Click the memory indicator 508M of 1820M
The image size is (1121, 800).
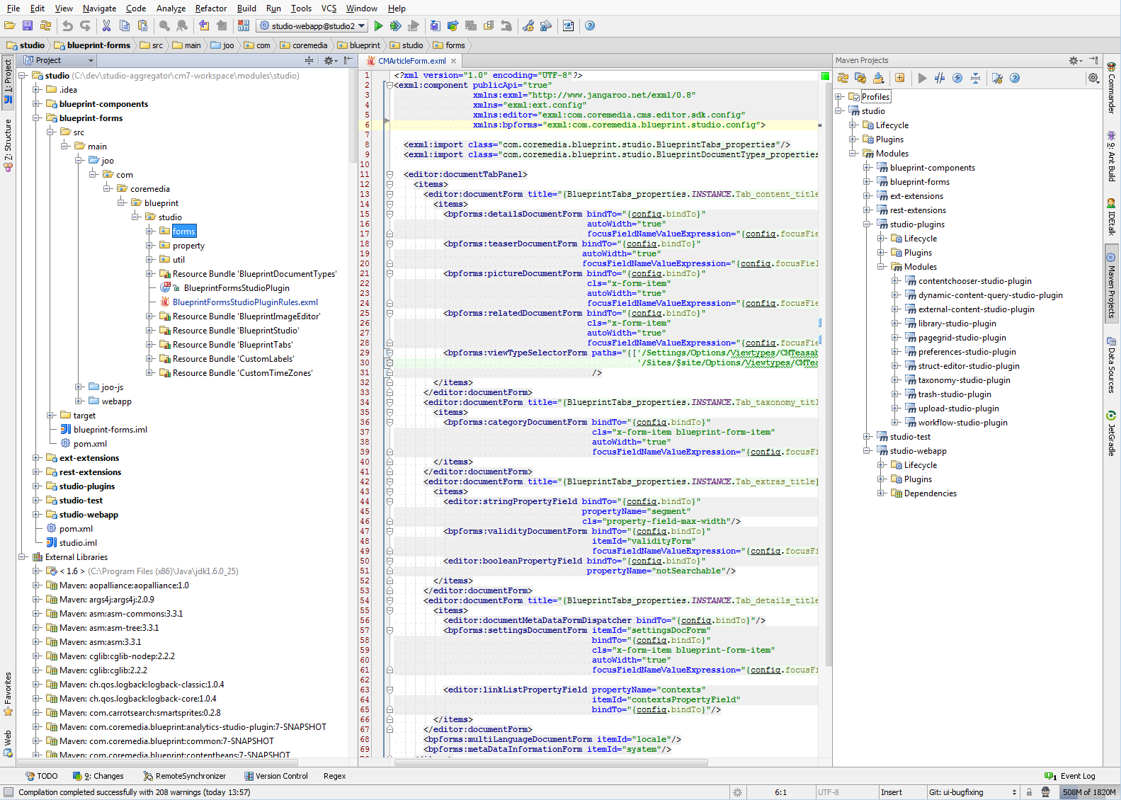click(x=1088, y=792)
